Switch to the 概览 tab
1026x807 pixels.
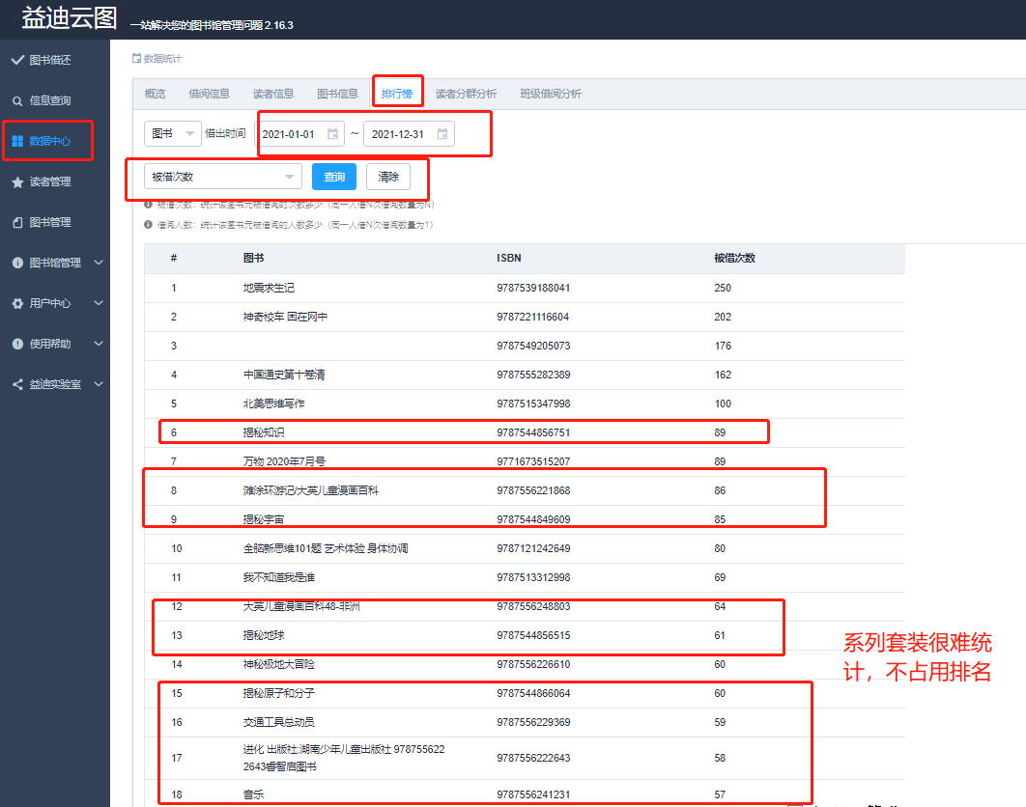155,94
